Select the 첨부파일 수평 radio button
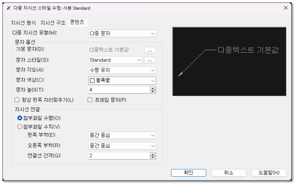The height and width of the screenshot is (185, 296). 20,118
